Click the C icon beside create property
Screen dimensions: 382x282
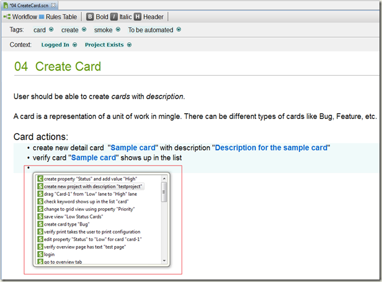[x=40, y=178]
